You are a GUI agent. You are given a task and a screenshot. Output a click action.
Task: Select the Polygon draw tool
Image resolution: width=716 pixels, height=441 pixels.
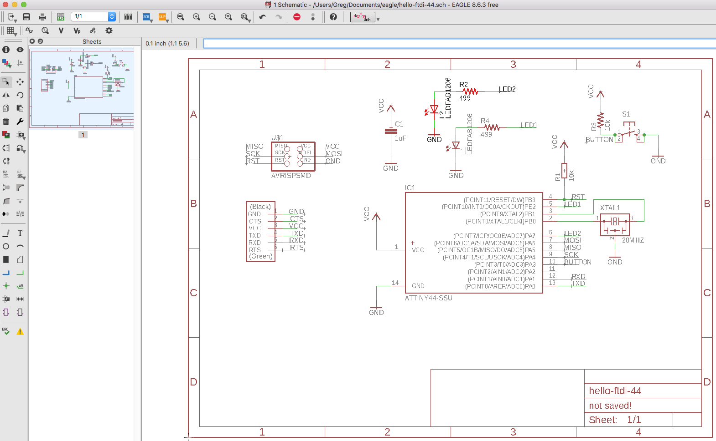20,259
